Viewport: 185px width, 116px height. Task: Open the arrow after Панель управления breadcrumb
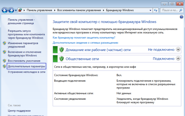pos(55,10)
